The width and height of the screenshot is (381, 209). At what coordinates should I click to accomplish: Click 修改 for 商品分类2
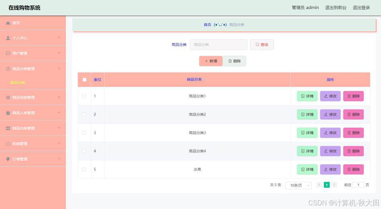point(330,115)
